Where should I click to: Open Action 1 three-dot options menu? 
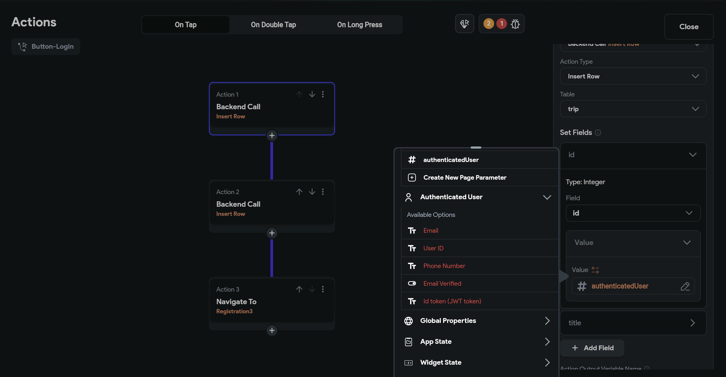[x=323, y=94]
